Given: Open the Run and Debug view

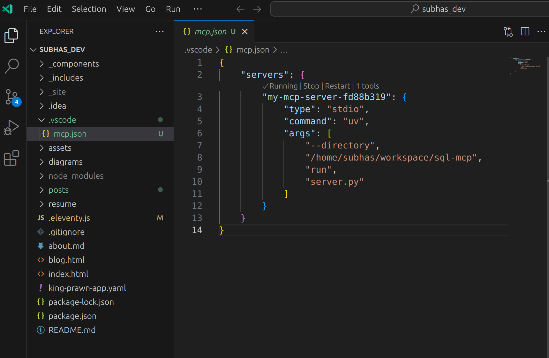Looking at the screenshot, I should point(11,127).
